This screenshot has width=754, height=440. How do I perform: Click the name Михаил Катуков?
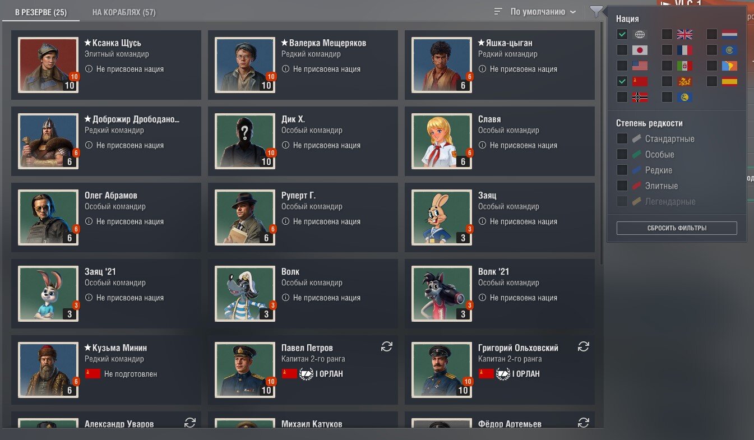click(312, 424)
